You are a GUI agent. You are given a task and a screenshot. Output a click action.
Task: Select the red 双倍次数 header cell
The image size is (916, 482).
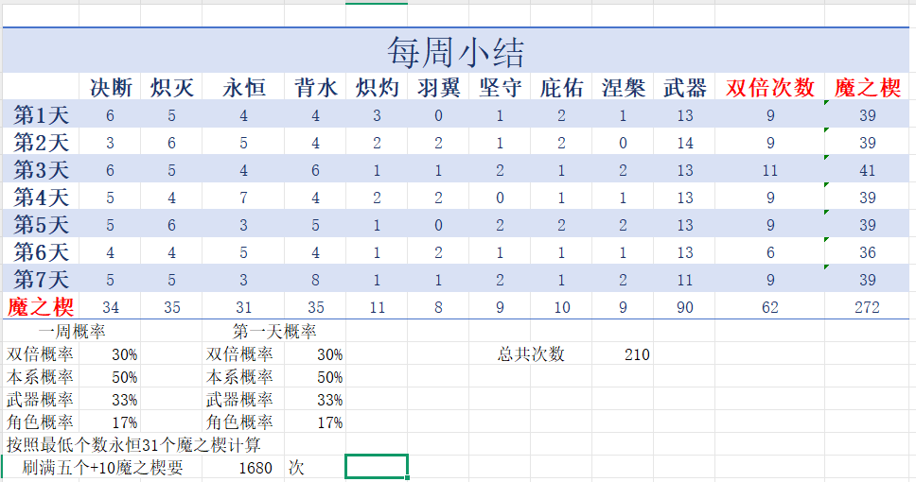pos(769,88)
